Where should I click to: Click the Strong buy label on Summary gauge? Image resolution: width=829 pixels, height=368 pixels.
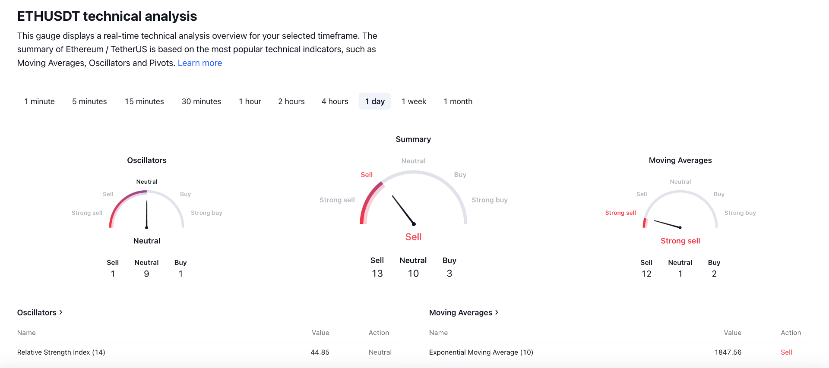tap(490, 200)
